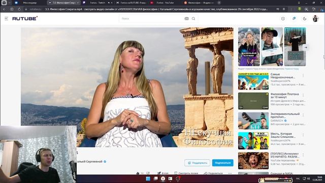Open options for ТОПЛЕС Интеллект video
325x183 pixels.
point(303,155)
